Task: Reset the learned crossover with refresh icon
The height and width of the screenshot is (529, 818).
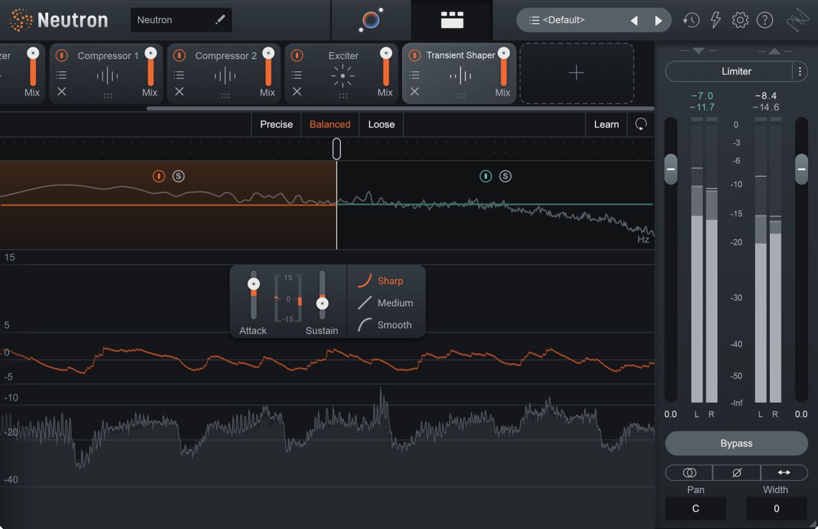Action: (641, 124)
